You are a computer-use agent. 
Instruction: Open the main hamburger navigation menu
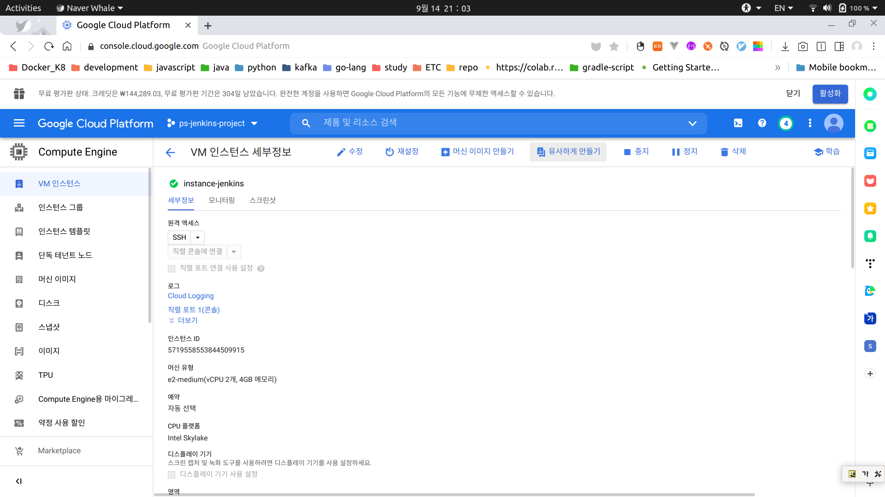(x=19, y=123)
